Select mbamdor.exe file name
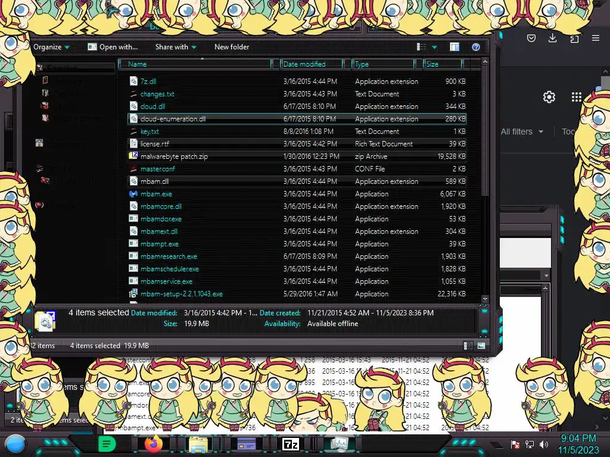This screenshot has width=610, height=457. coord(161,219)
